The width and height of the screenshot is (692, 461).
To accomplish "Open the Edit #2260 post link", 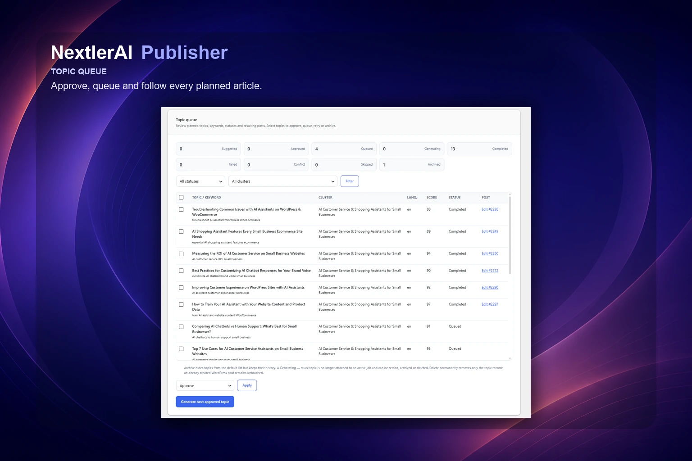I will pyautogui.click(x=490, y=253).
